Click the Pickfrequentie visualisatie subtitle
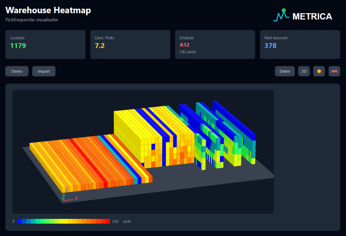The height and width of the screenshot is (236, 346). click(32, 20)
